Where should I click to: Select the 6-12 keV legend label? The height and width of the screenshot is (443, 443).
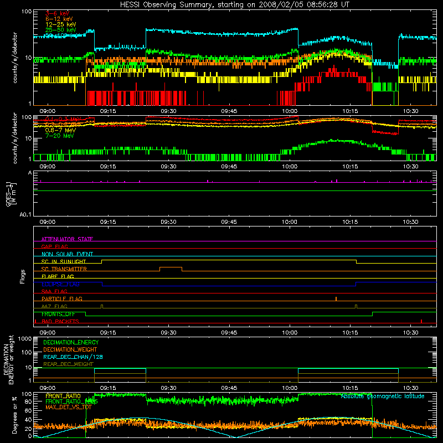(x=59, y=19)
